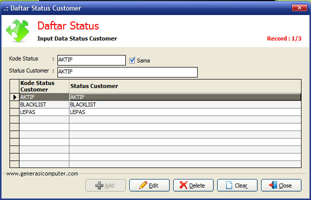The image size is (311, 200).
Task: Select the AKTIF row's Status Customer cell
Action: tap(185, 97)
